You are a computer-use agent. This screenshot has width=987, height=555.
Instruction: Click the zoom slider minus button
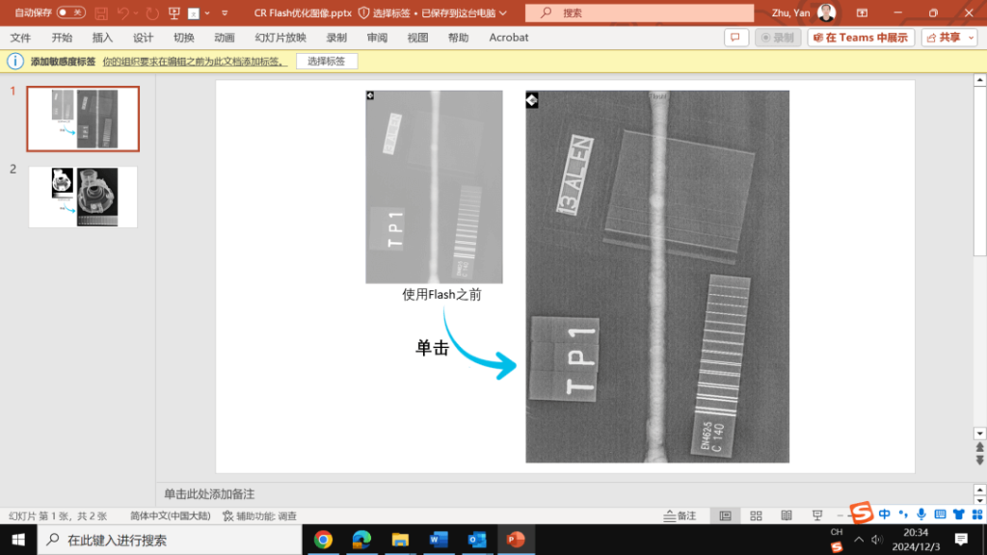[840, 516]
